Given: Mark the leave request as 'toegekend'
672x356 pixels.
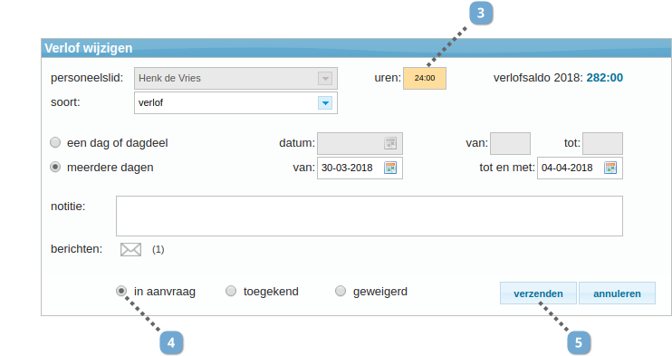Looking at the screenshot, I should click(x=231, y=292).
